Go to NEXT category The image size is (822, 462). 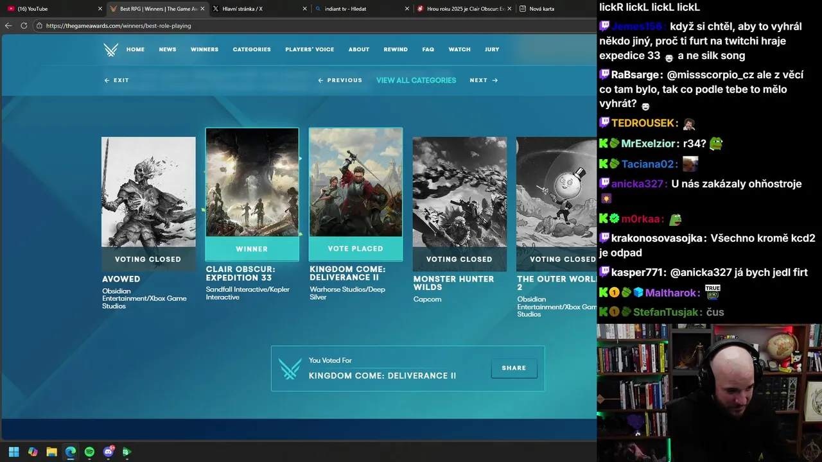pyautogui.click(x=484, y=80)
